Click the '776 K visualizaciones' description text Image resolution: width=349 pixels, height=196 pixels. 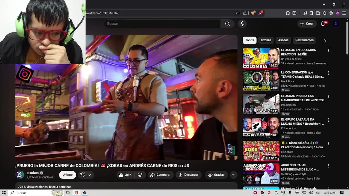[33, 187]
